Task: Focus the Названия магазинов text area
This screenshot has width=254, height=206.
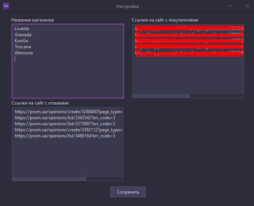Action: [68, 61]
